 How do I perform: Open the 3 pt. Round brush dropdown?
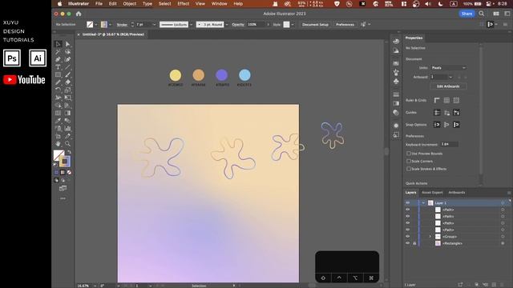click(227, 25)
